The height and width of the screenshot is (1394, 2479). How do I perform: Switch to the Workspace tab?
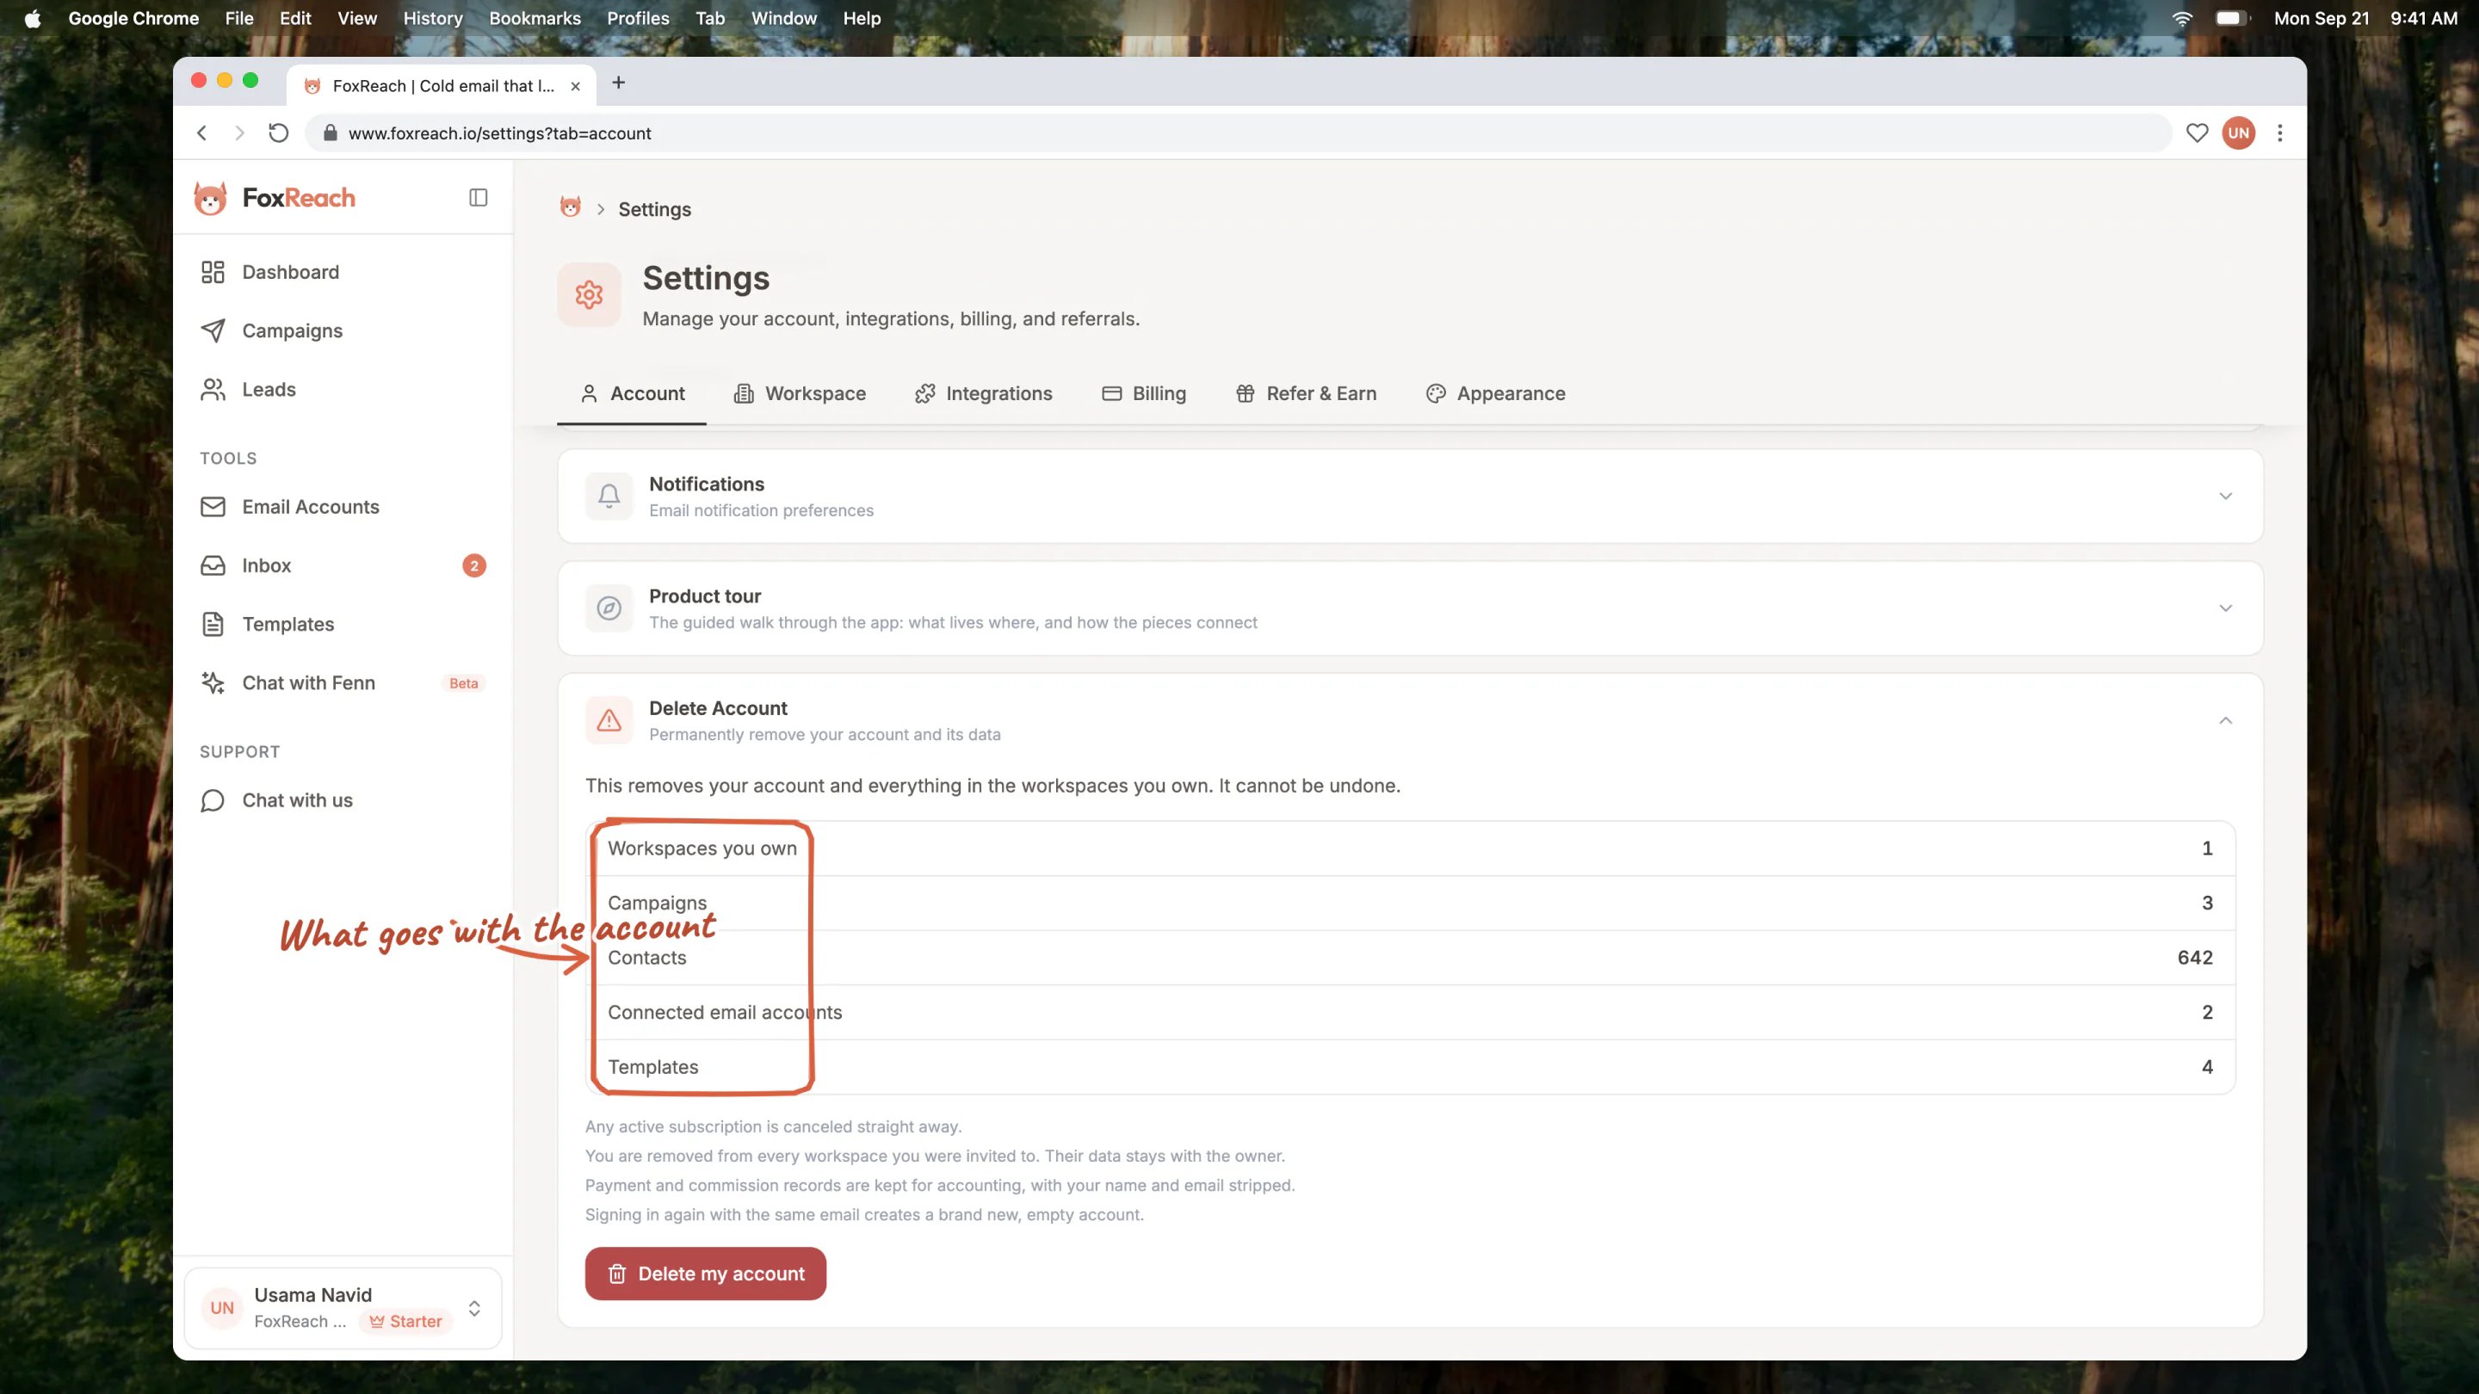click(x=800, y=393)
